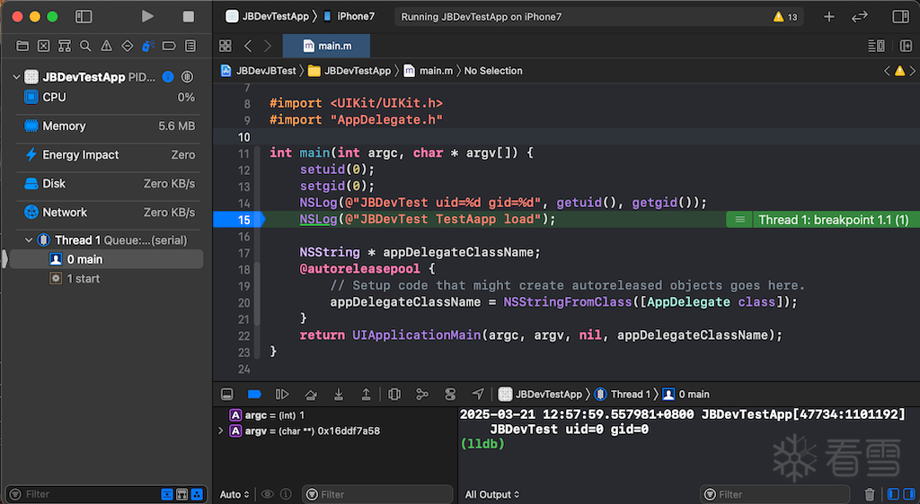Viewport: 920px width, 504px height.
Task: Open the Issue navigator warning icon
Action: [106, 46]
